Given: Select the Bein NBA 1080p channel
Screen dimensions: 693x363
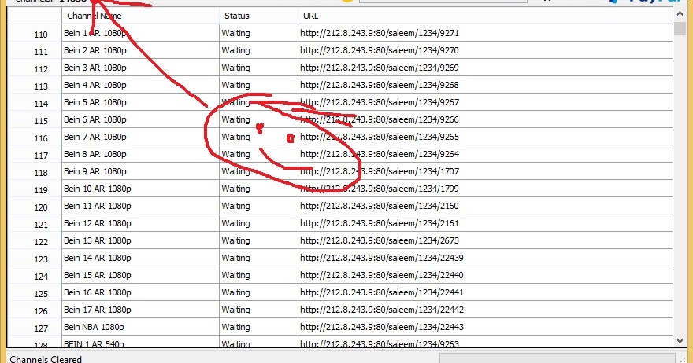Looking at the screenshot, I should point(94,327).
